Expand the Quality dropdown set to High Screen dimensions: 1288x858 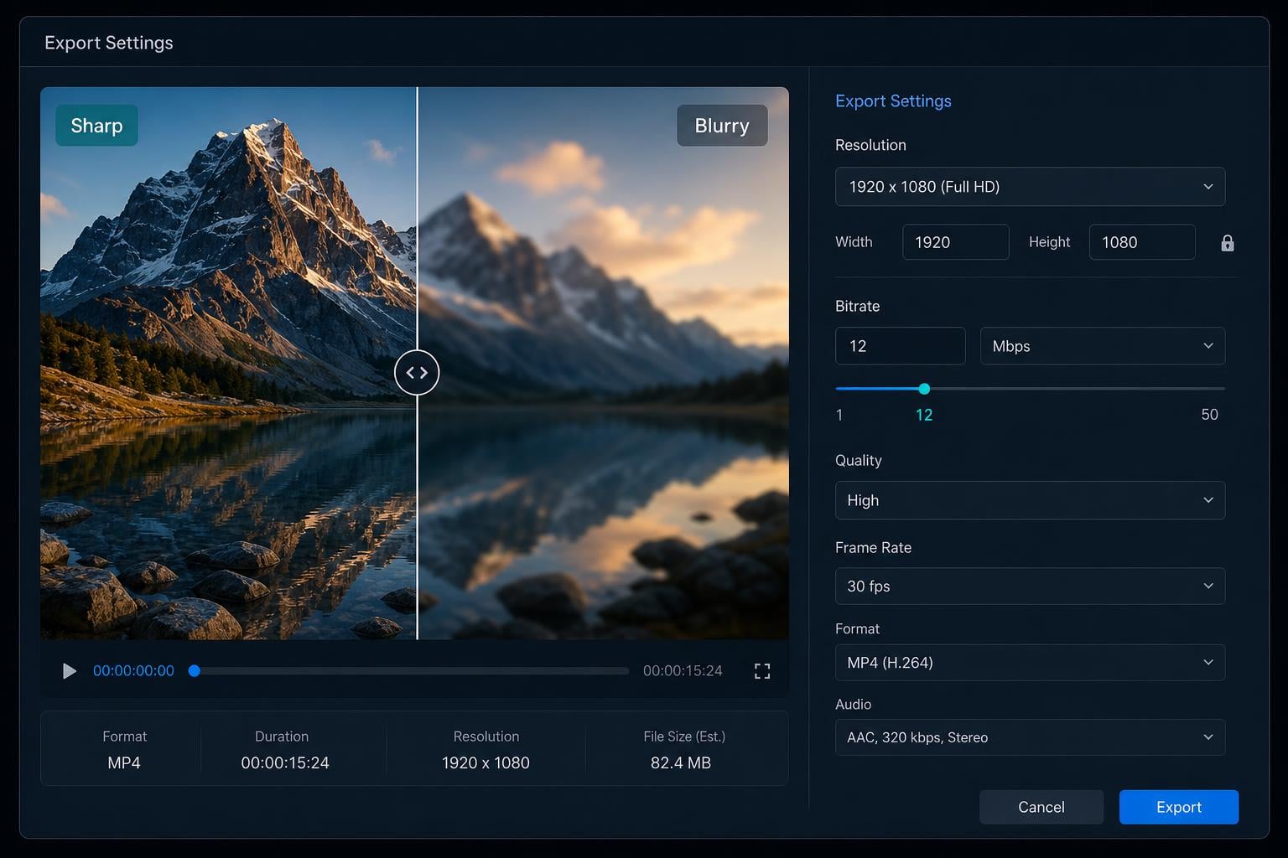(1030, 500)
